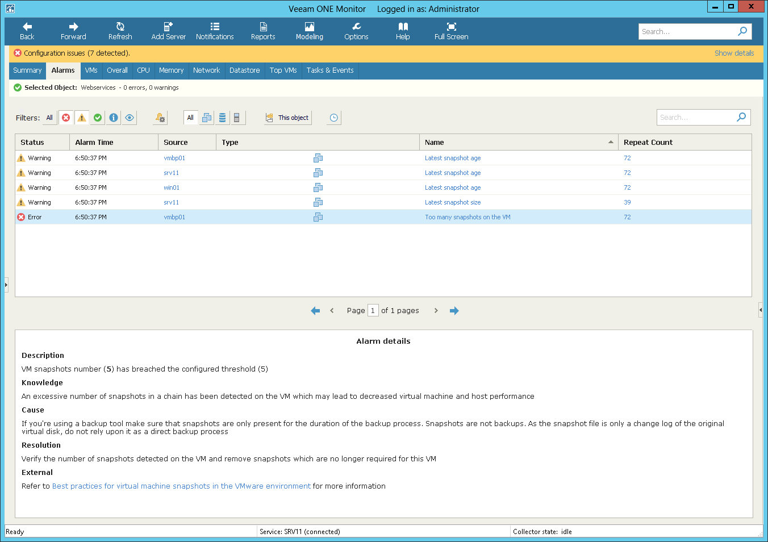The width and height of the screenshot is (768, 542).
Task: Toggle the resolved alarms filter
Action: coord(98,118)
